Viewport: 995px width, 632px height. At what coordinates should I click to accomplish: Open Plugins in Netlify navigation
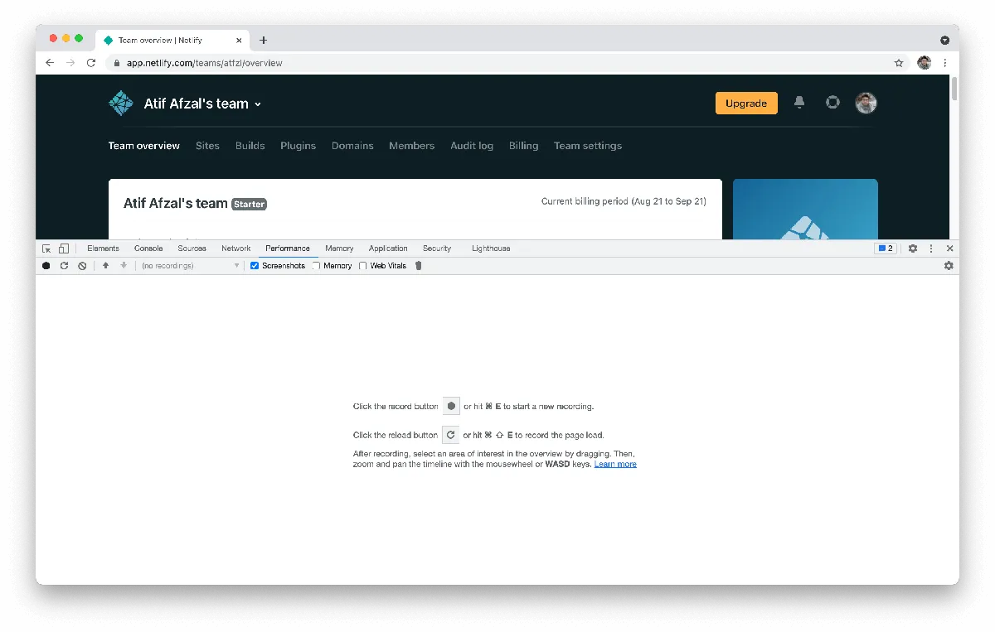pyautogui.click(x=298, y=146)
